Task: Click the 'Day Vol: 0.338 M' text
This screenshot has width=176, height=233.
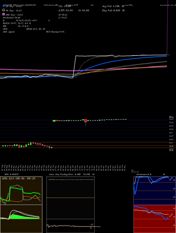Action: (113, 11)
